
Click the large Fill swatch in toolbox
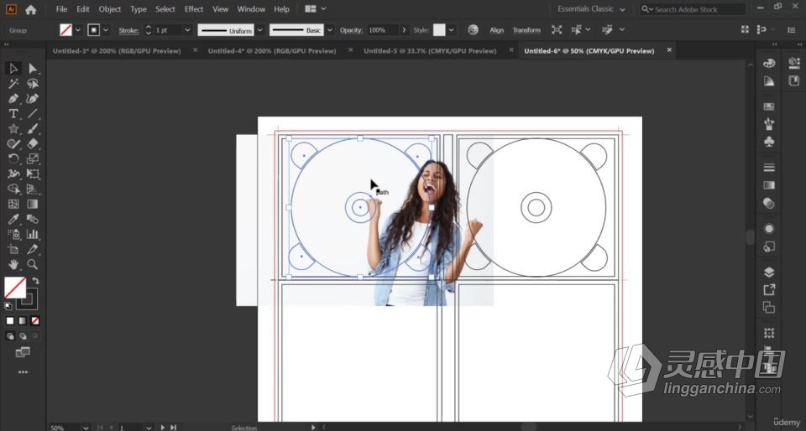point(15,288)
